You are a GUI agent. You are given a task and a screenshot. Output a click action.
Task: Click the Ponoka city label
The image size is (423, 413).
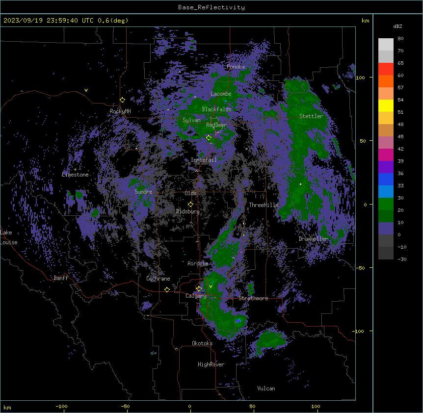coord(236,67)
